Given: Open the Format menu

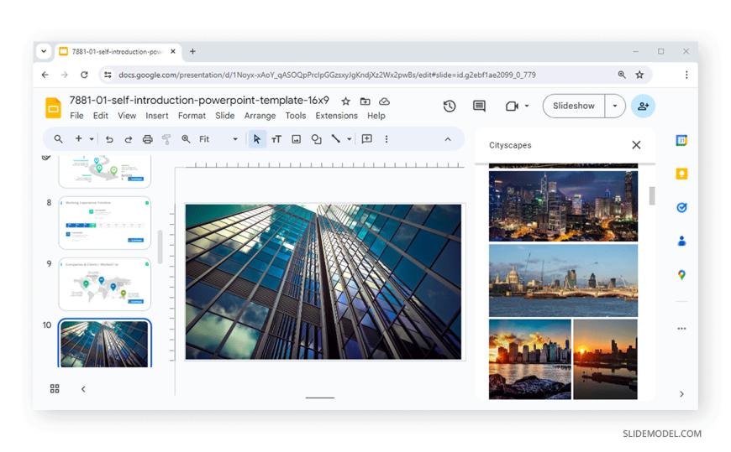Looking at the screenshot, I should click(x=192, y=116).
